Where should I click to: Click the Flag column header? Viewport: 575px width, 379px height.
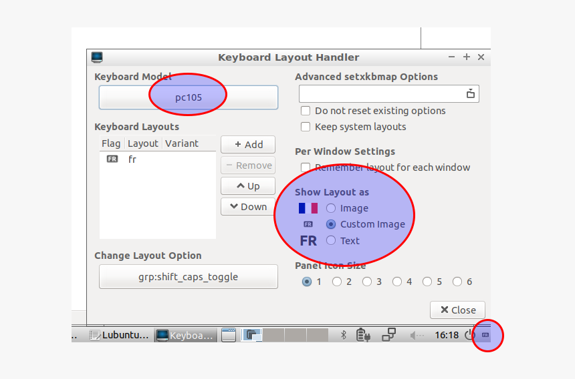coord(111,143)
